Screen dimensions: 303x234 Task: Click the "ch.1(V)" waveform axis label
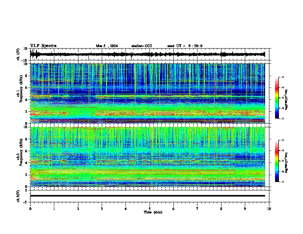coord(18,54)
